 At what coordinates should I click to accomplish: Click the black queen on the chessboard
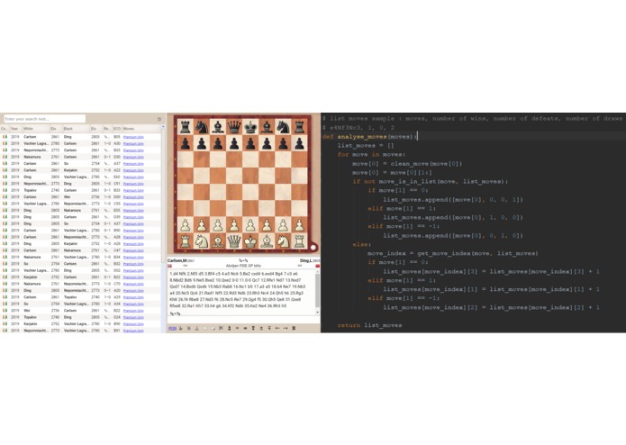[x=234, y=127]
